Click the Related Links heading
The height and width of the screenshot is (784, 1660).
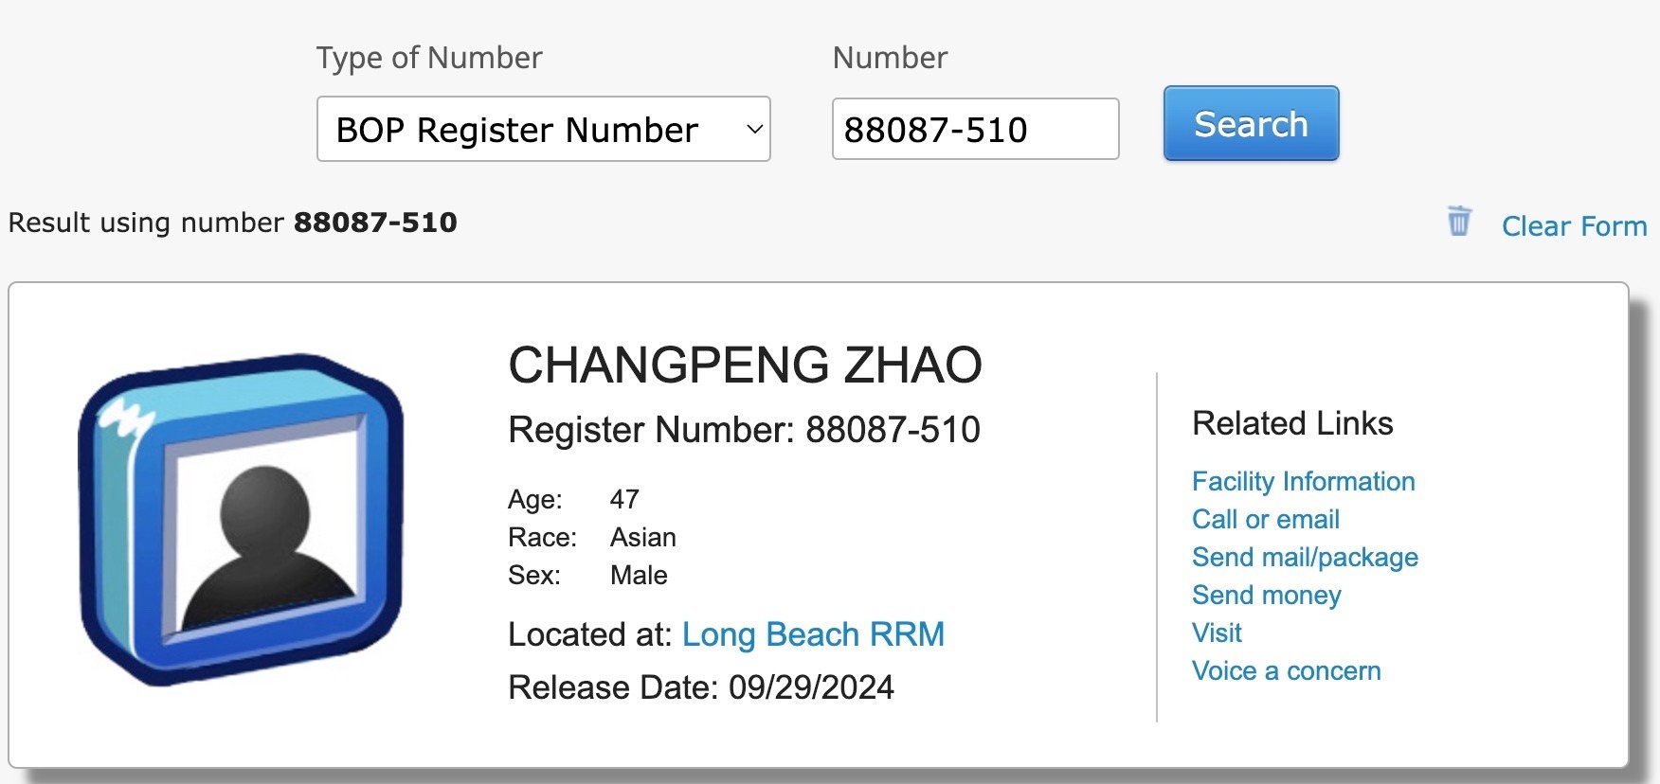click(1292, 423)
